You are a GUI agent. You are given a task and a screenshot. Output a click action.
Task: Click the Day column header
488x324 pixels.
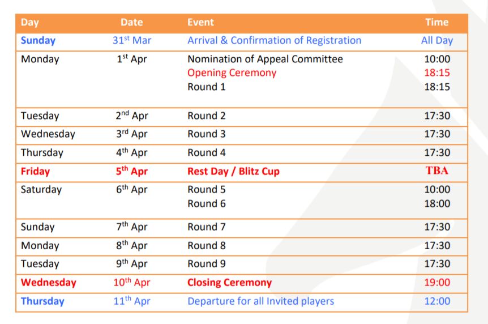click(x=30, y=23)
